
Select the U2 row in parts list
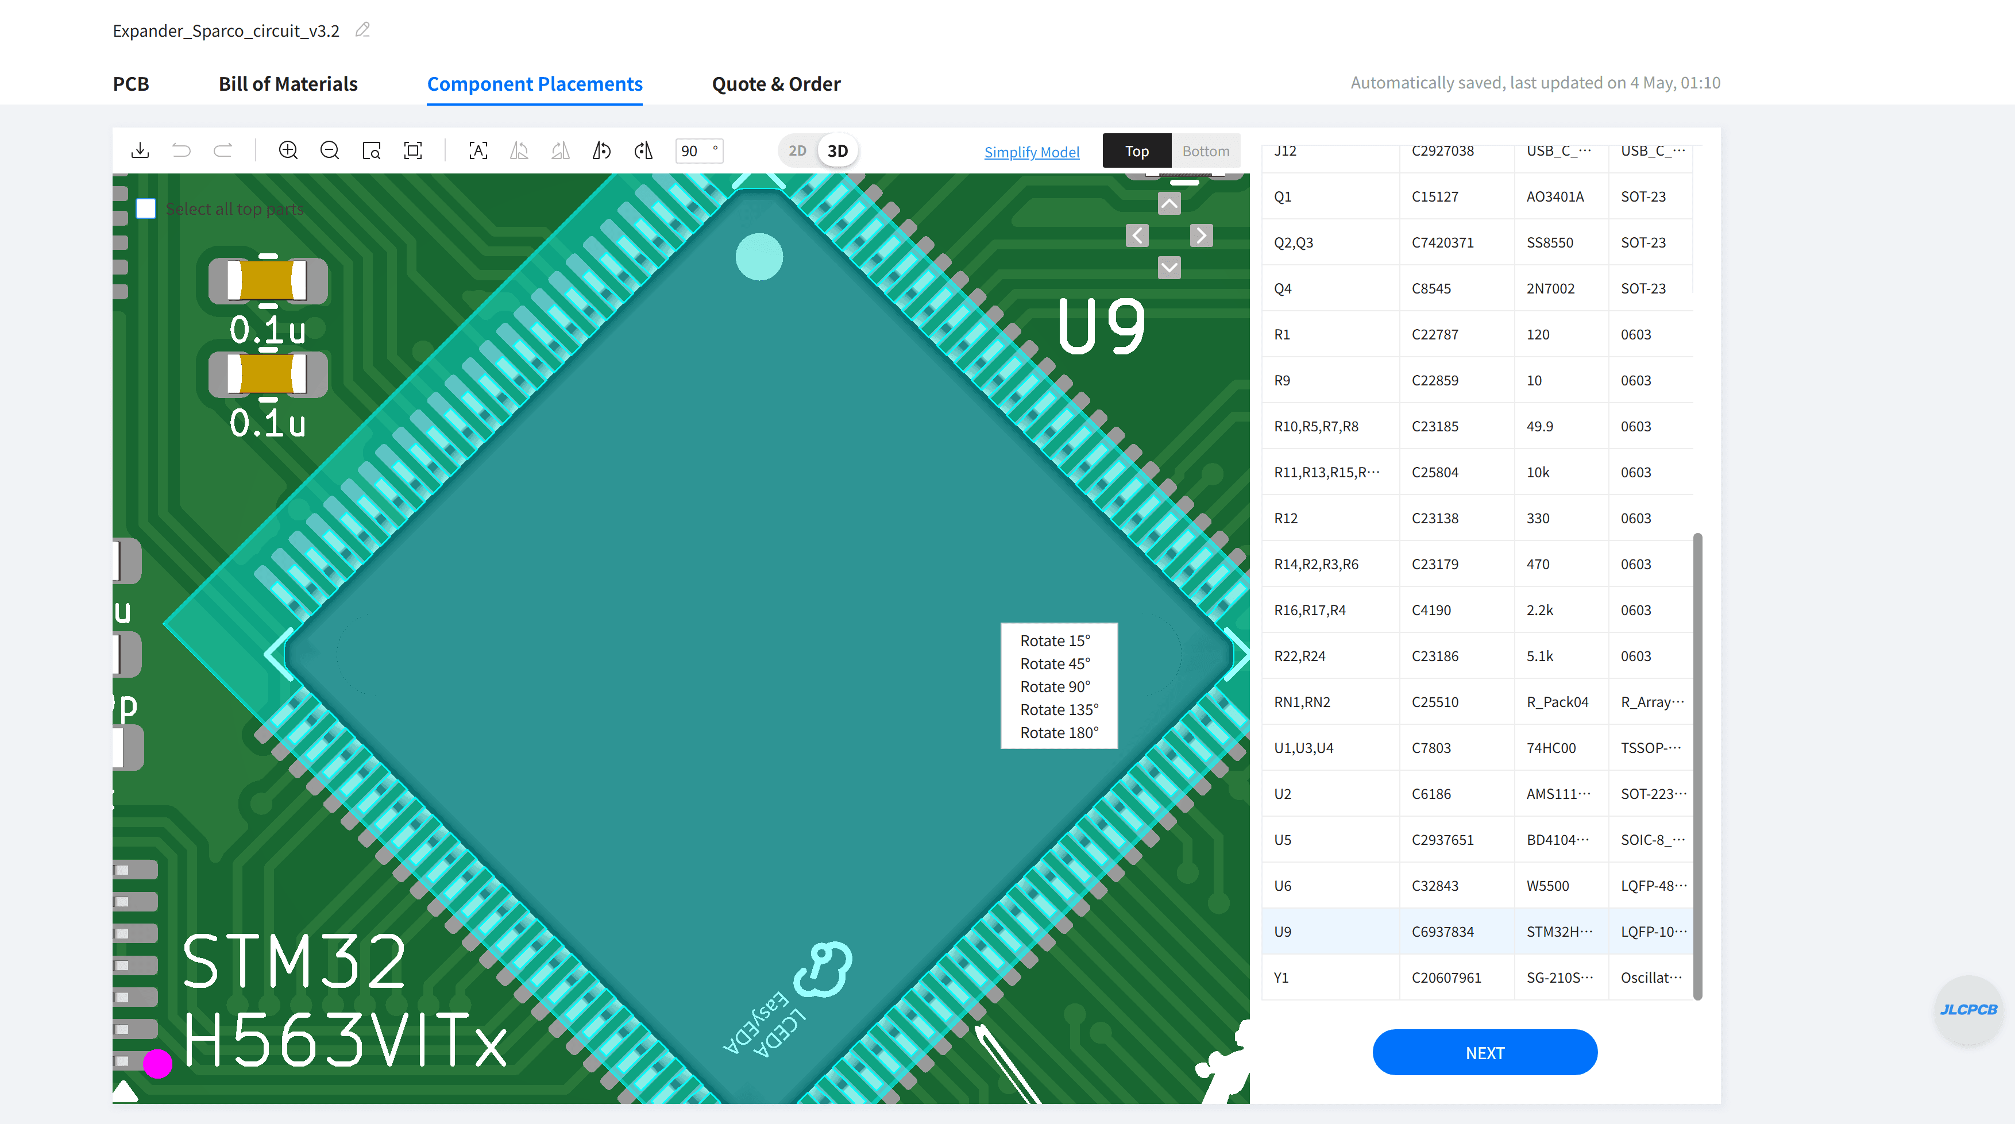(1477, 794)
